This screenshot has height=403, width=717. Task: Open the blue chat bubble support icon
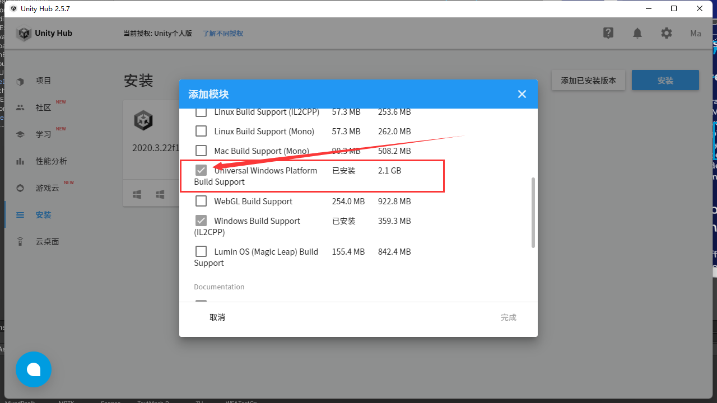coord(34,369)
